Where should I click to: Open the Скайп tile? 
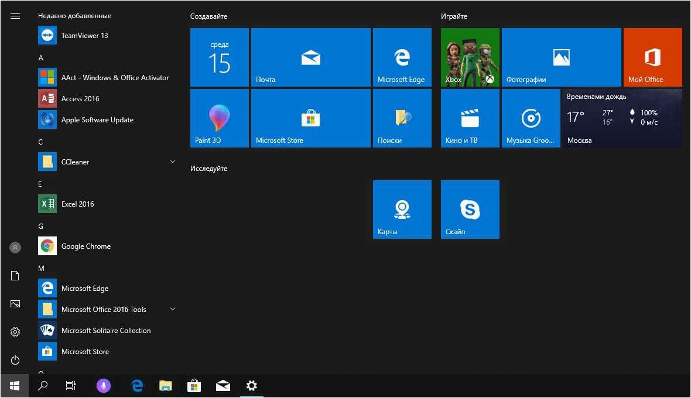(x=470, y=210)
